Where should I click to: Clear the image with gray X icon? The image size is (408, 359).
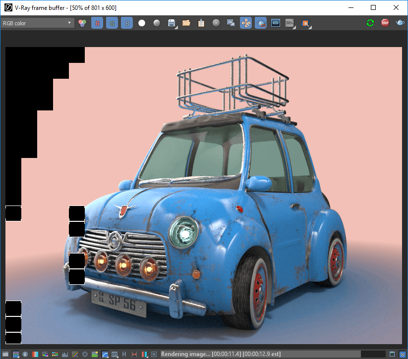point(216,23)
